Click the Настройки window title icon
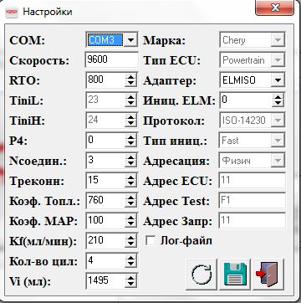The image size is (301, 303). (12, 12)
